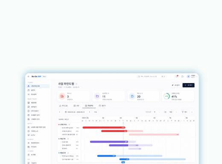Click the green 41% progress ring
The height and width of the screenshot is (164, 222).
(166, 96)
